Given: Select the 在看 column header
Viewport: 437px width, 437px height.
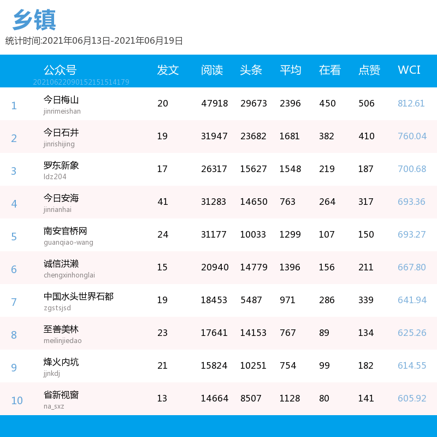Looking at the screenshot, I should 330,70.
